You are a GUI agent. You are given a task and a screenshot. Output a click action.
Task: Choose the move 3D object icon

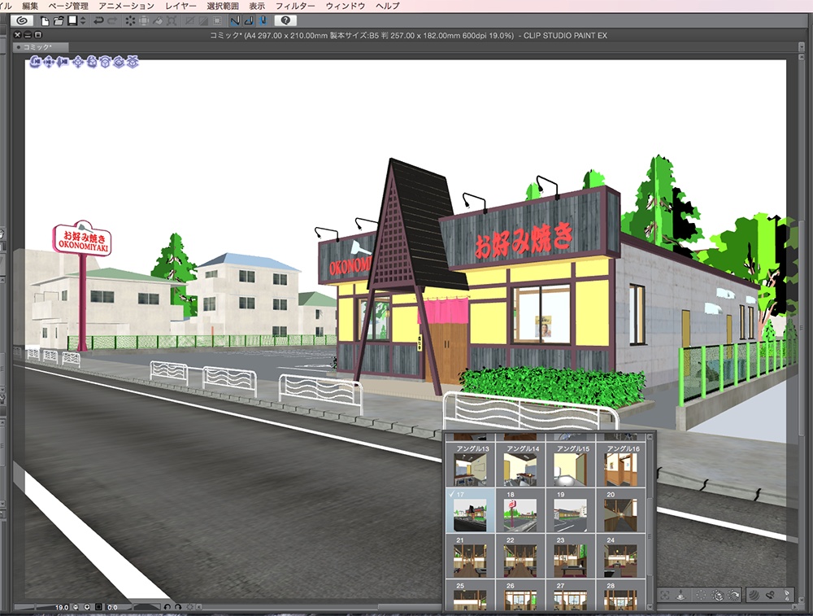[78, 62]
